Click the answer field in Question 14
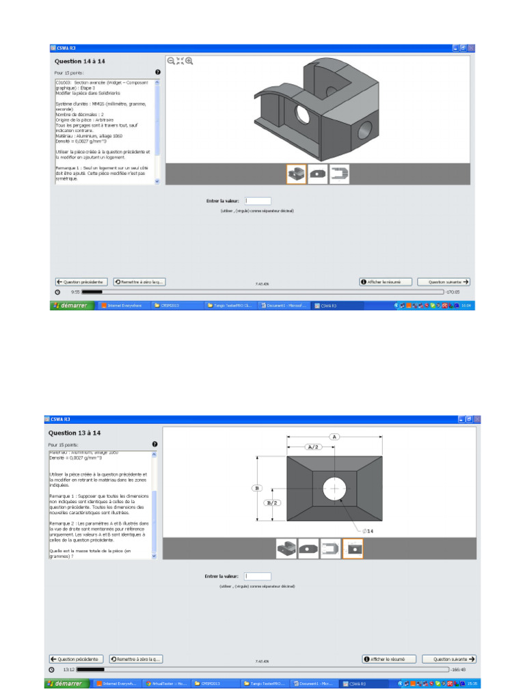The width and height of the screenshot is (525, 700). (258, 201)
